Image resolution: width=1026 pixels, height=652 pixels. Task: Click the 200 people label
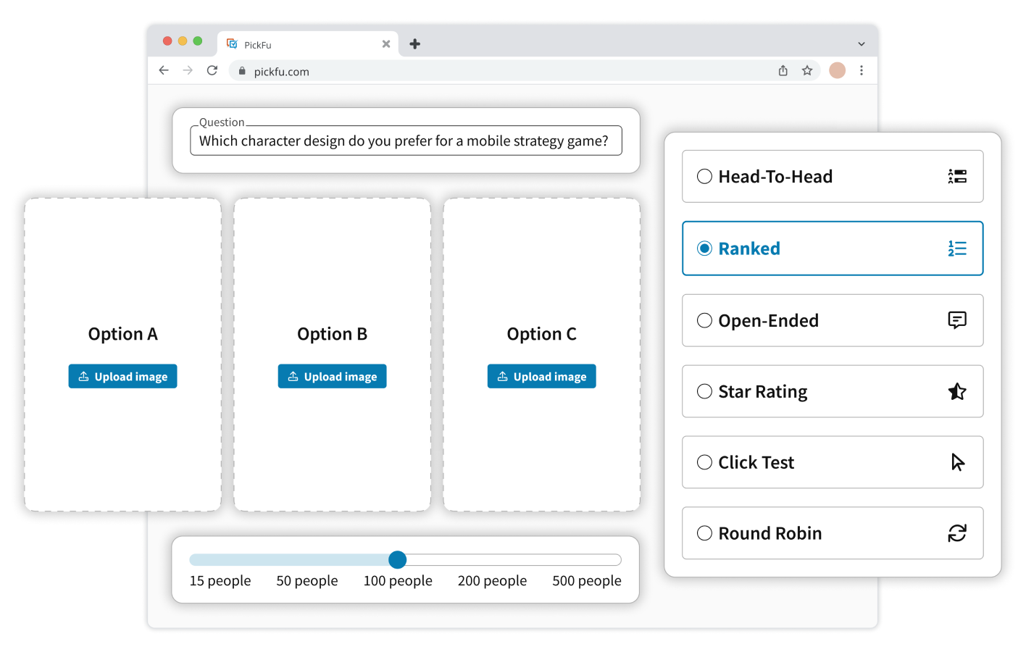(492, 580)
